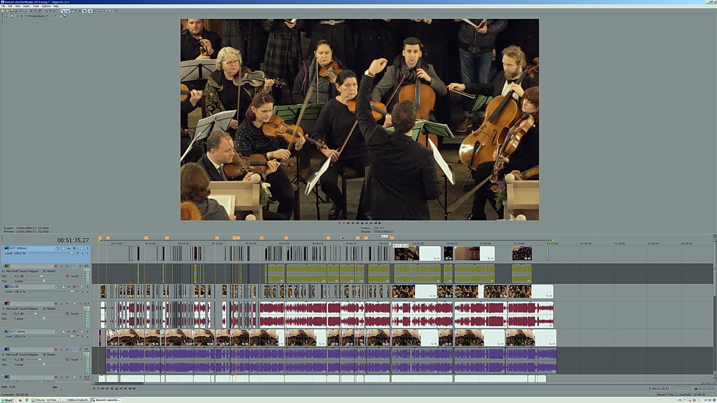Click the Cut scissors icon in the toolbar
Viewport: 717px width, 403px height.
click(x=31, y=11)
